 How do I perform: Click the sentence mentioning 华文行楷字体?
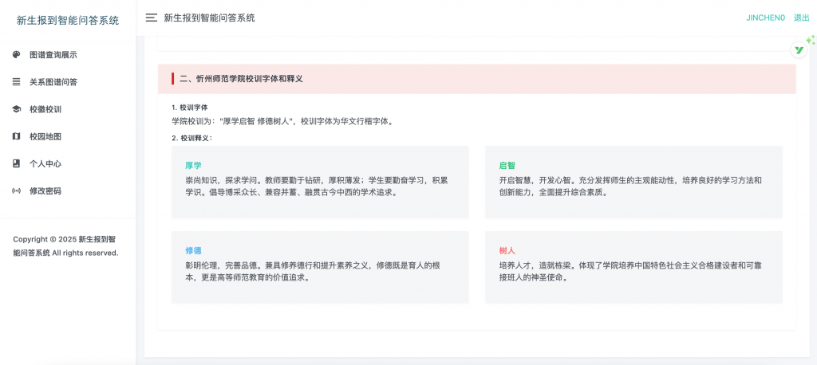[282, 122]
